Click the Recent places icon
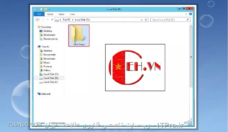 coord(41,39)
